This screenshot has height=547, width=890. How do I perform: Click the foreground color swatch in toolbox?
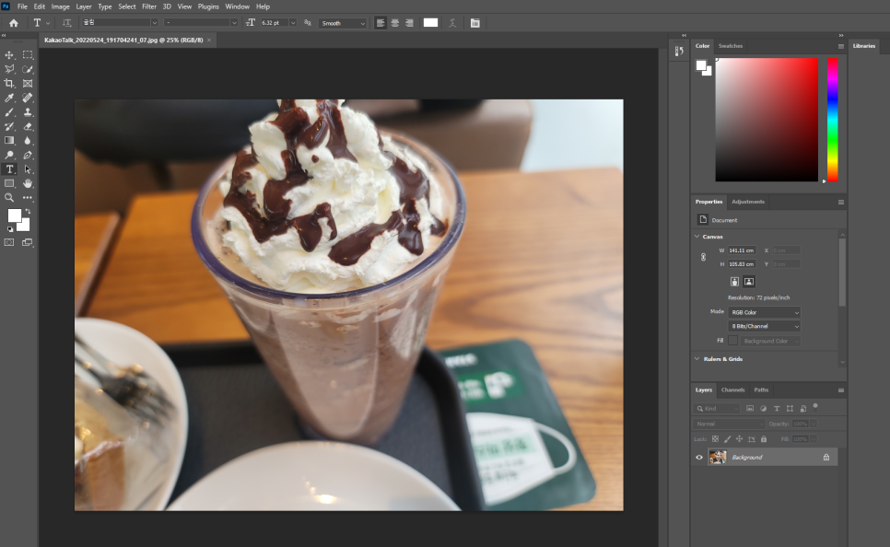14,215
